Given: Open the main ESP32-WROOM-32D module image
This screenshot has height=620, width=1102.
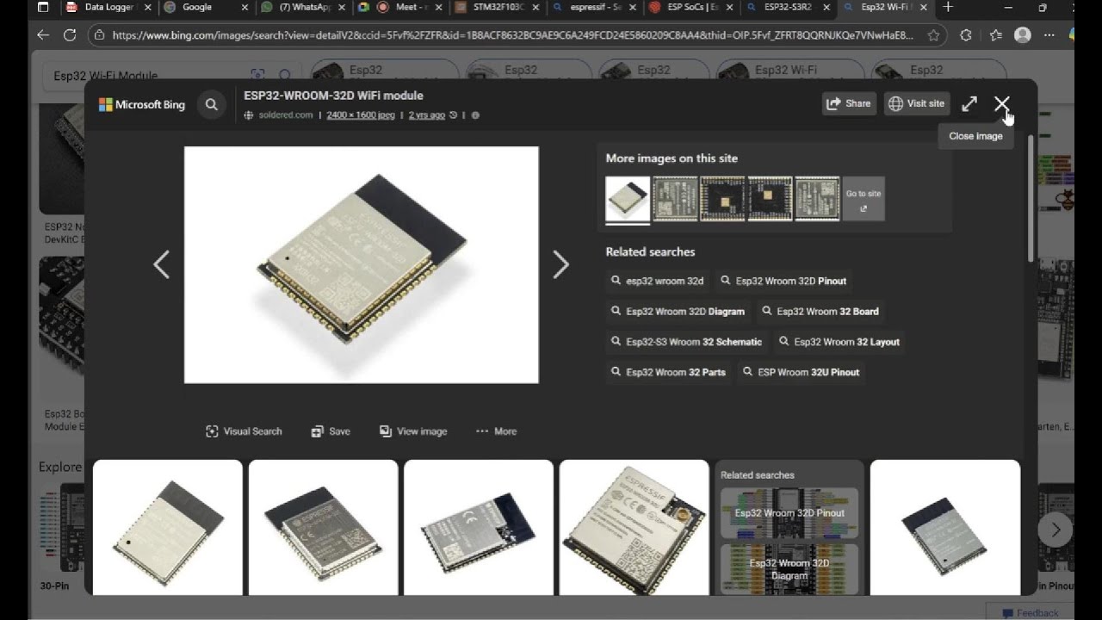Looking at the screenshot, I should pos(362,264).
